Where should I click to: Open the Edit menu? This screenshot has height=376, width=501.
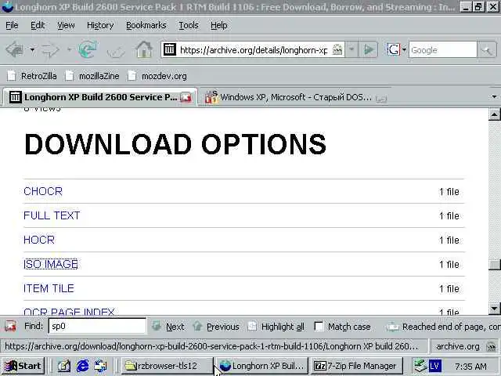coord(38,25)
